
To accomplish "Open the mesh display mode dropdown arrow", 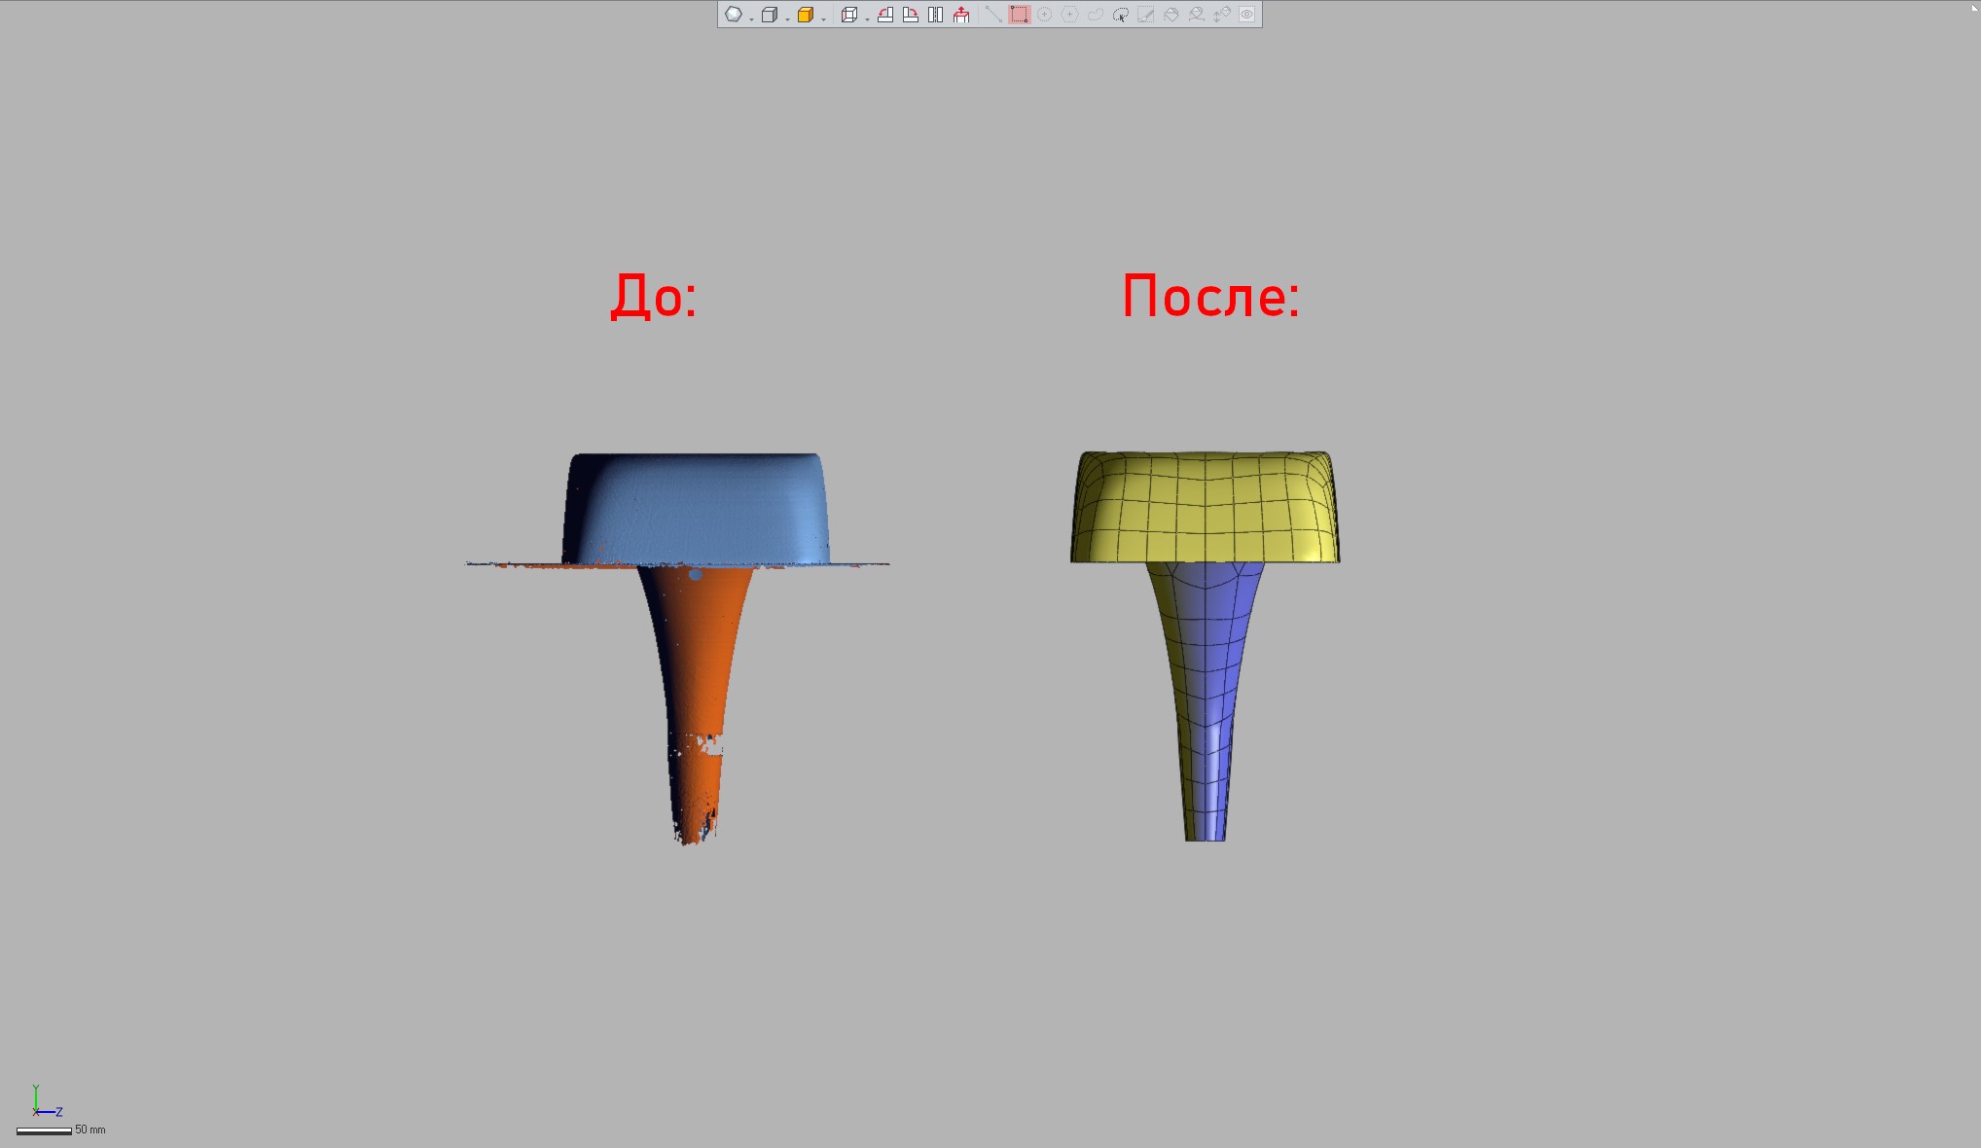I will coord(751,18).
